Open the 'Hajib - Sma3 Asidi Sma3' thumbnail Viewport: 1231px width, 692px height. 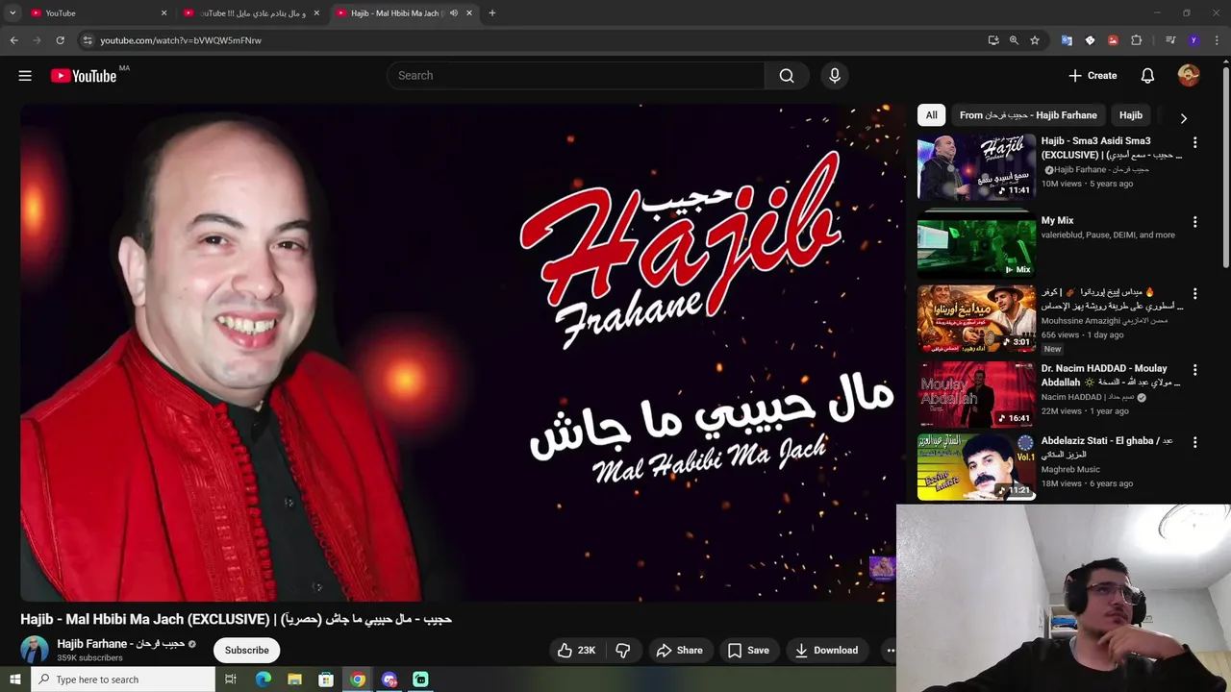point(976,166)
